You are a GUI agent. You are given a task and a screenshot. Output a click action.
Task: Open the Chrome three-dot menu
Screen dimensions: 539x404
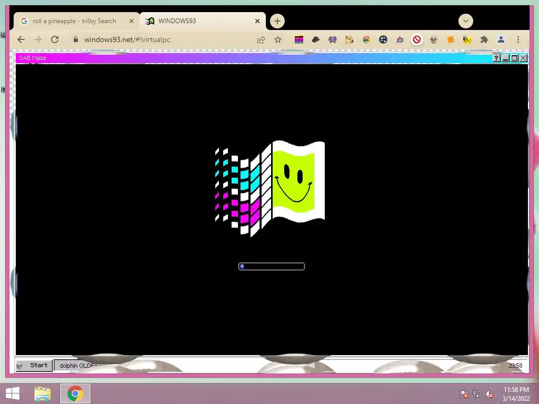tap(518, 40)
